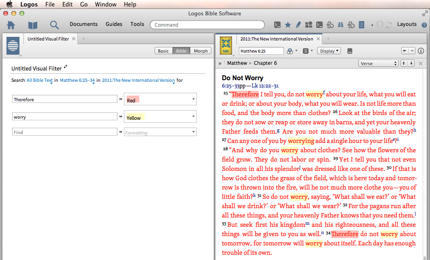Open the File menu
430x260 pixels.
click(50, 4)
